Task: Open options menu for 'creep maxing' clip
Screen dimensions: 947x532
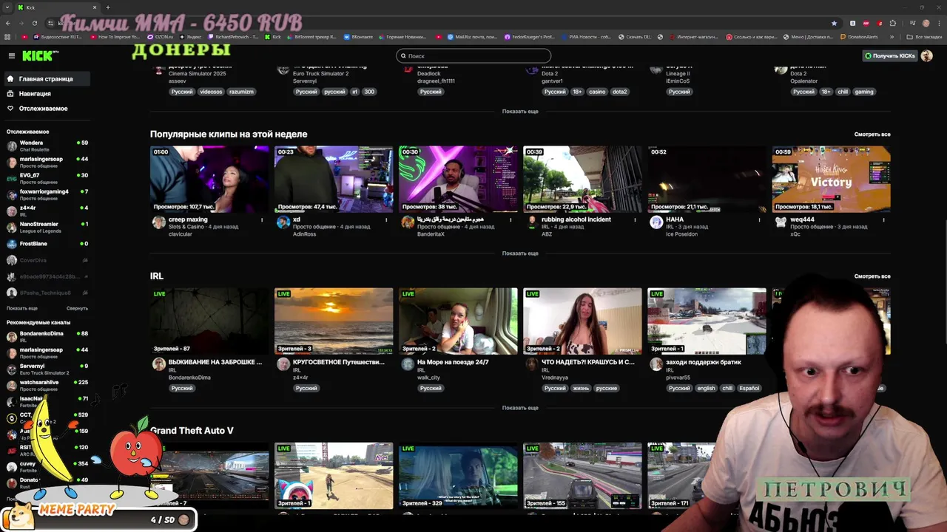Action: pos(262,219)
